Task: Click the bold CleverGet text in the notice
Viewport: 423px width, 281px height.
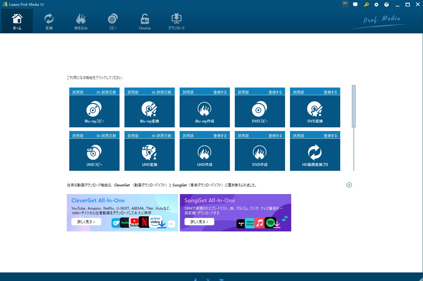Action: (122, 185)
